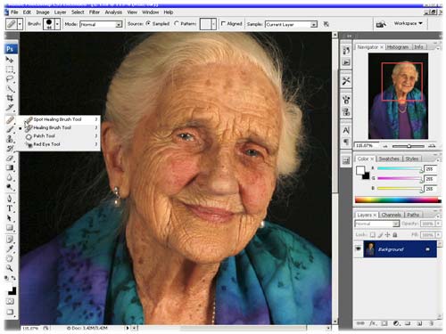The image size is (446, 334).
Task: Add a layer style (fx) button
Action: pos(373,323)
